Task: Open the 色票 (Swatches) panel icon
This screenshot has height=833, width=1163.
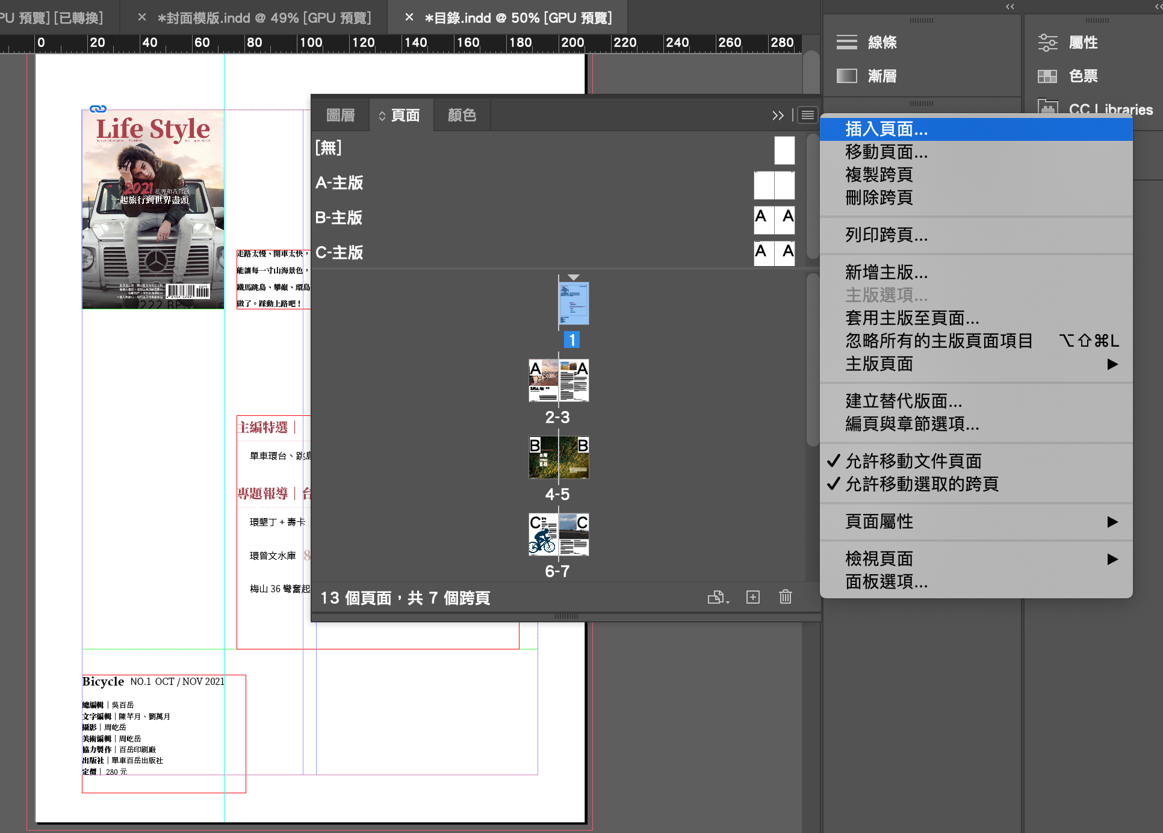Action: click(x=1047, y=76)
